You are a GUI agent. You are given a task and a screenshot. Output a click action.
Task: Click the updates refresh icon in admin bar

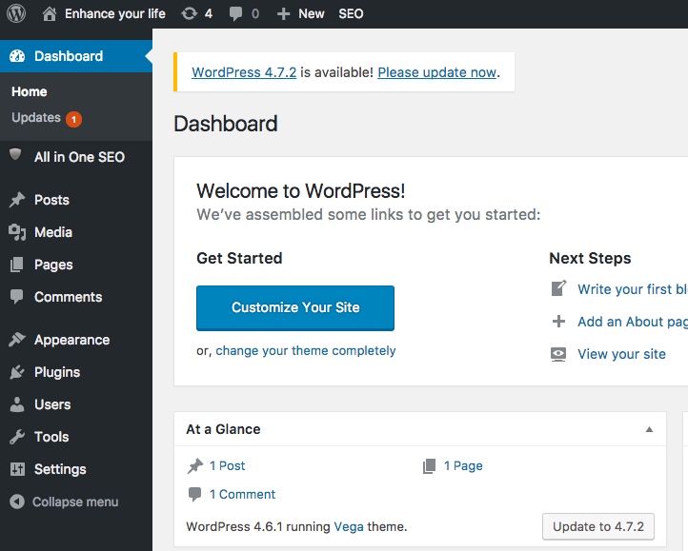pyautogui.click(x=189, y=14)
